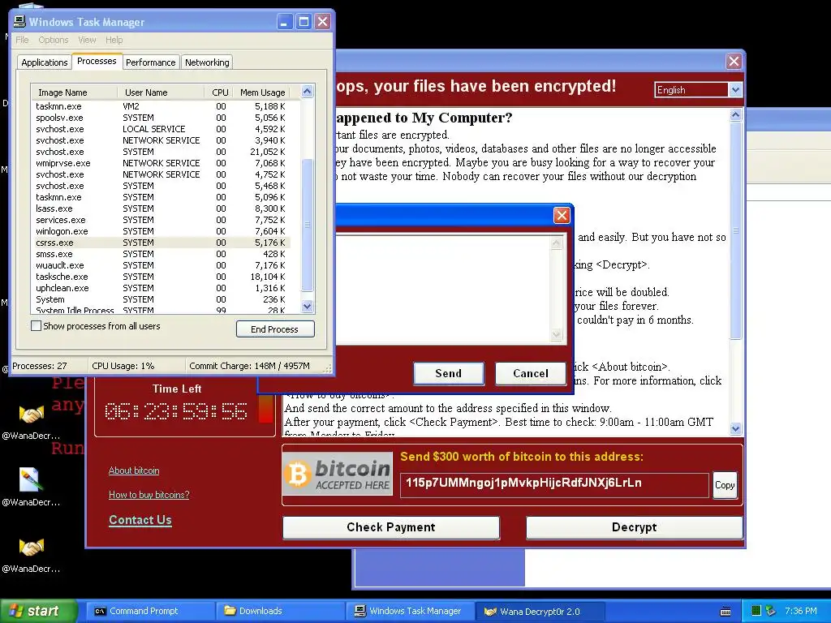
Task: Select the lsass.exe process row
Action: pyautogui.click(x=161, y=208)
